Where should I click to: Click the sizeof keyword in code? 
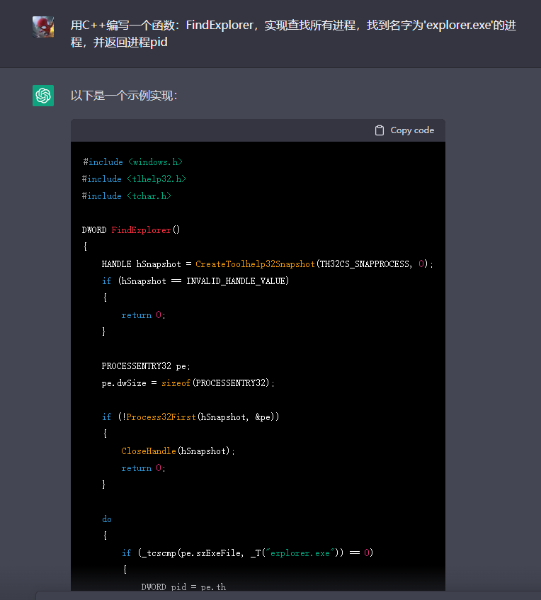click(176, 383)
